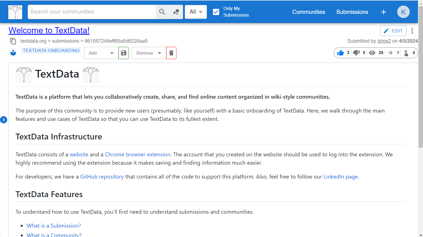423x237 pixels.
Task: Open the All filter dropdown
Action: [x=196, y=12]
